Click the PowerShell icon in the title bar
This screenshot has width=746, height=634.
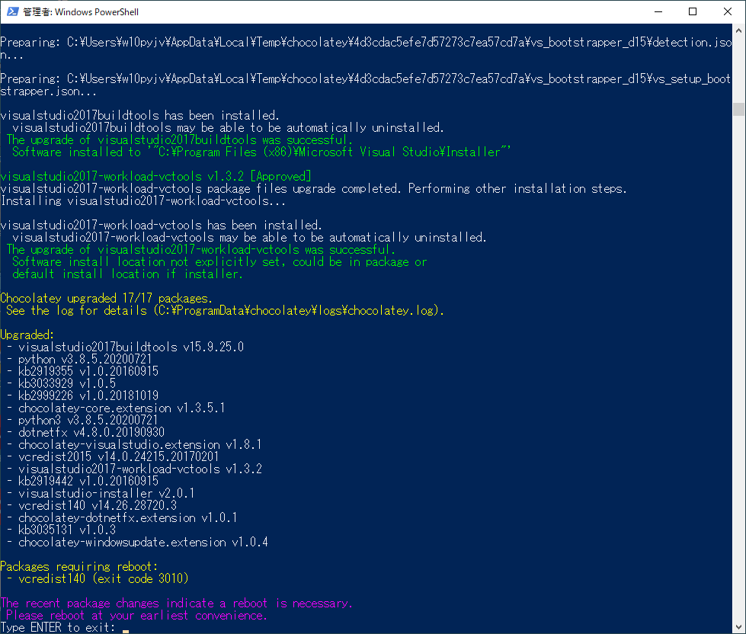point(12,11)
